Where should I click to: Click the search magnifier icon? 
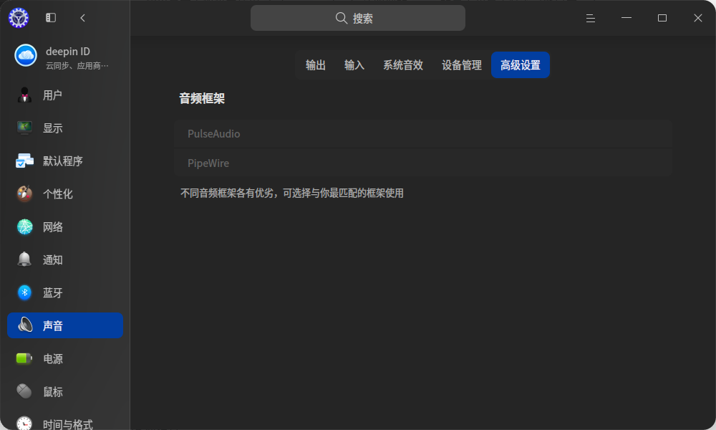pos(341,18)
